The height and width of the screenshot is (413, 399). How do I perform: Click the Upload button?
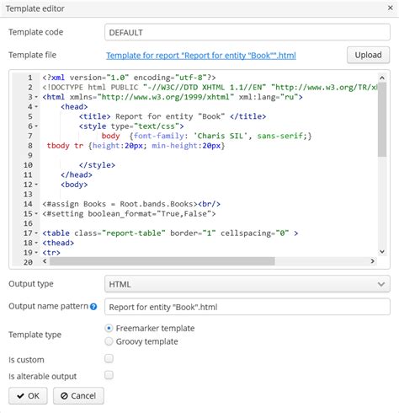click(368, 55)
